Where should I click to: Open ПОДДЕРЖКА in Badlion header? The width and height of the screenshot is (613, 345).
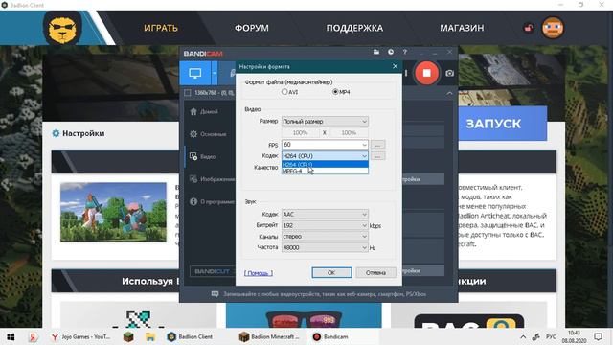354,28
